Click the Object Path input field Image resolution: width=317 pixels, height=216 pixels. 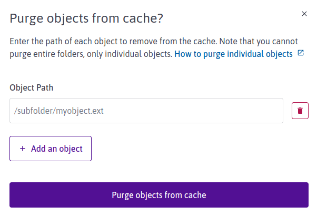[146, 111]
